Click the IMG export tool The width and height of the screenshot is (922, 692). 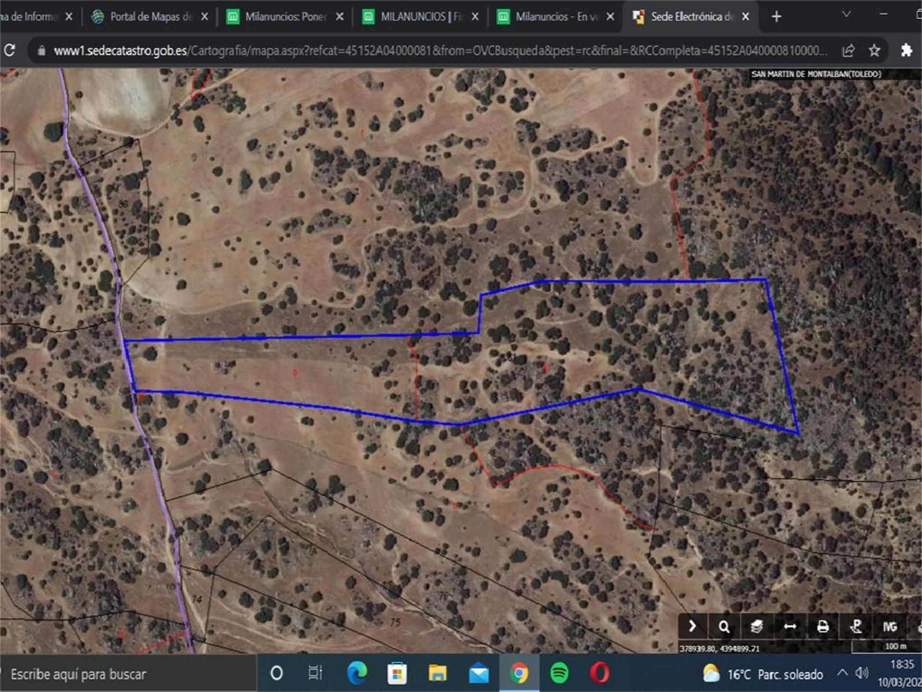coord(889,627)
